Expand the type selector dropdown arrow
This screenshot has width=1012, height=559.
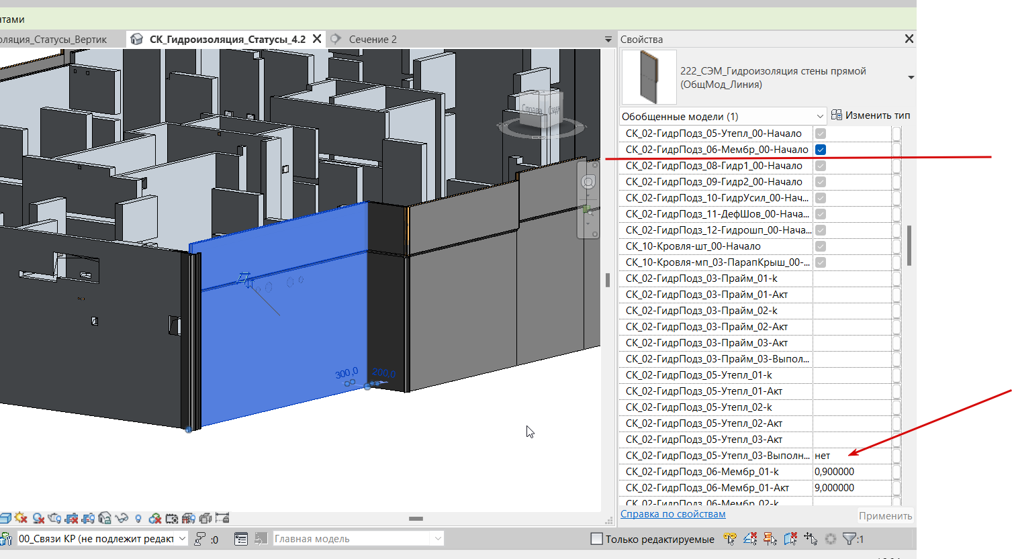pyautogui.click(x=911, y=78)
